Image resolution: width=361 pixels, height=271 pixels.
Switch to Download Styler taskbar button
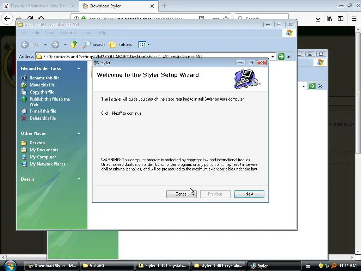click(x=52, y=266)
